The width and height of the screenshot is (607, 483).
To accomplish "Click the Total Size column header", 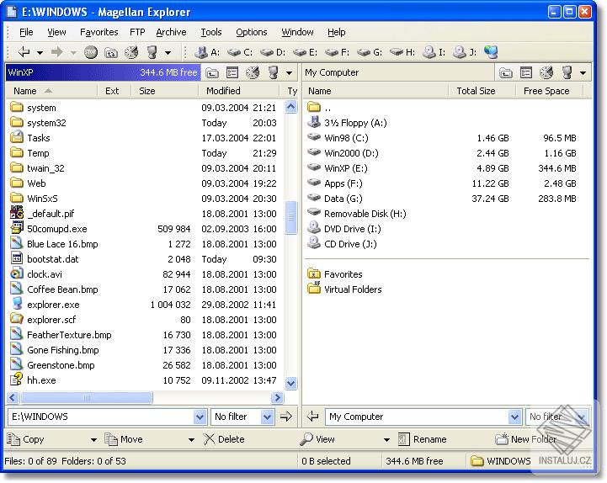I will click(x=476, y=91).
